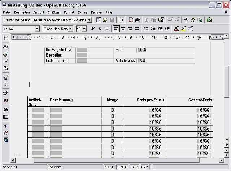Toggle Italic formatting
This screenshot has width=231, height=171.
coord(100,28)
